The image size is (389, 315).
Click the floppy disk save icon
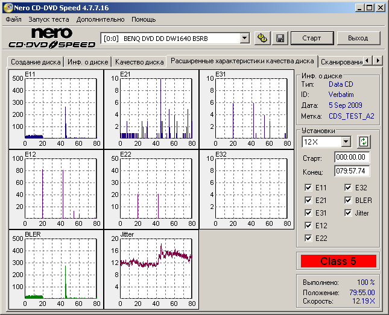pos(280,38)
